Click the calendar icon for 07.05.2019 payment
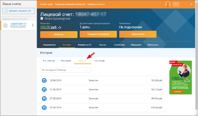Viewport: 198px width, 116px height. (44, 98)
